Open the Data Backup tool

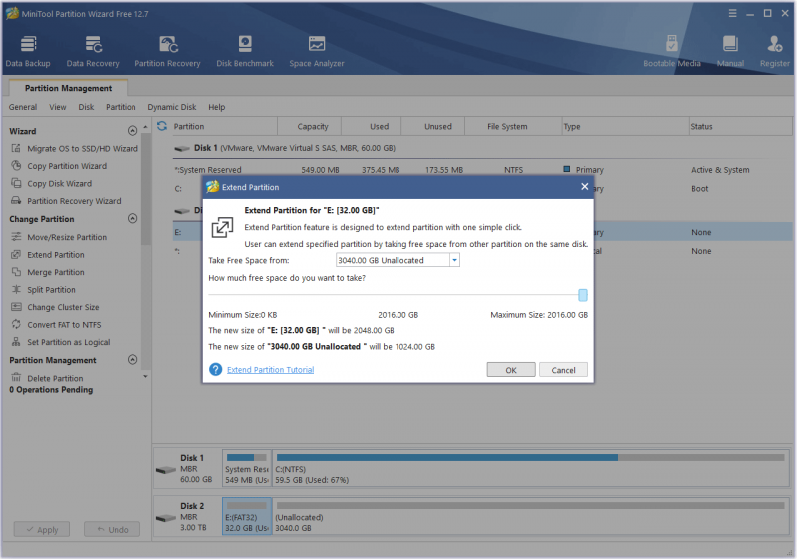pyautogui.click(x=28, y=51)
